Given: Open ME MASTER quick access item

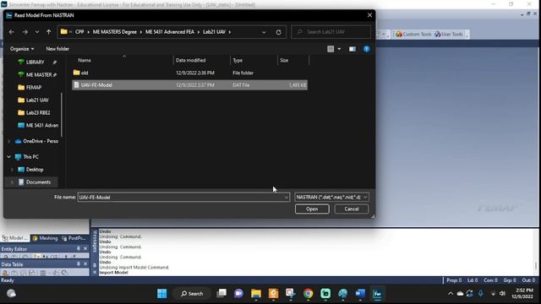Looking at the screenshot, I should [39, 75].
